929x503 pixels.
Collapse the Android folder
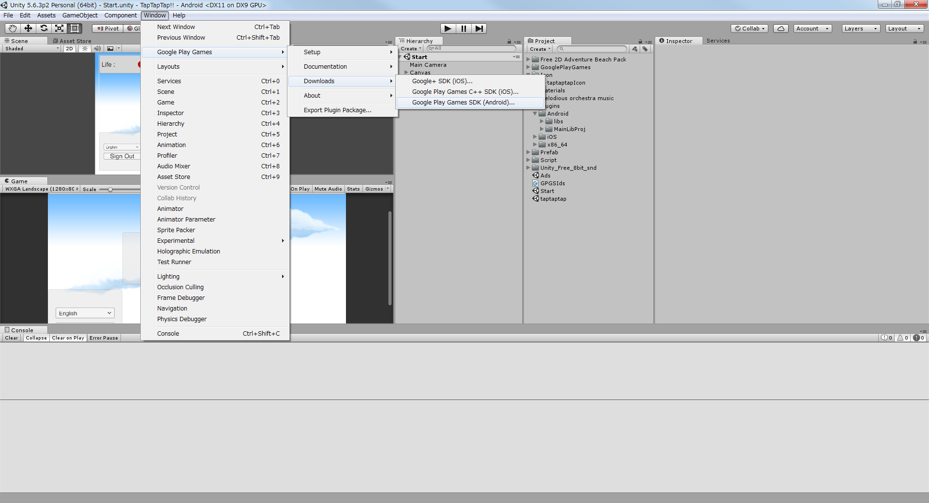tap(535, 114)
